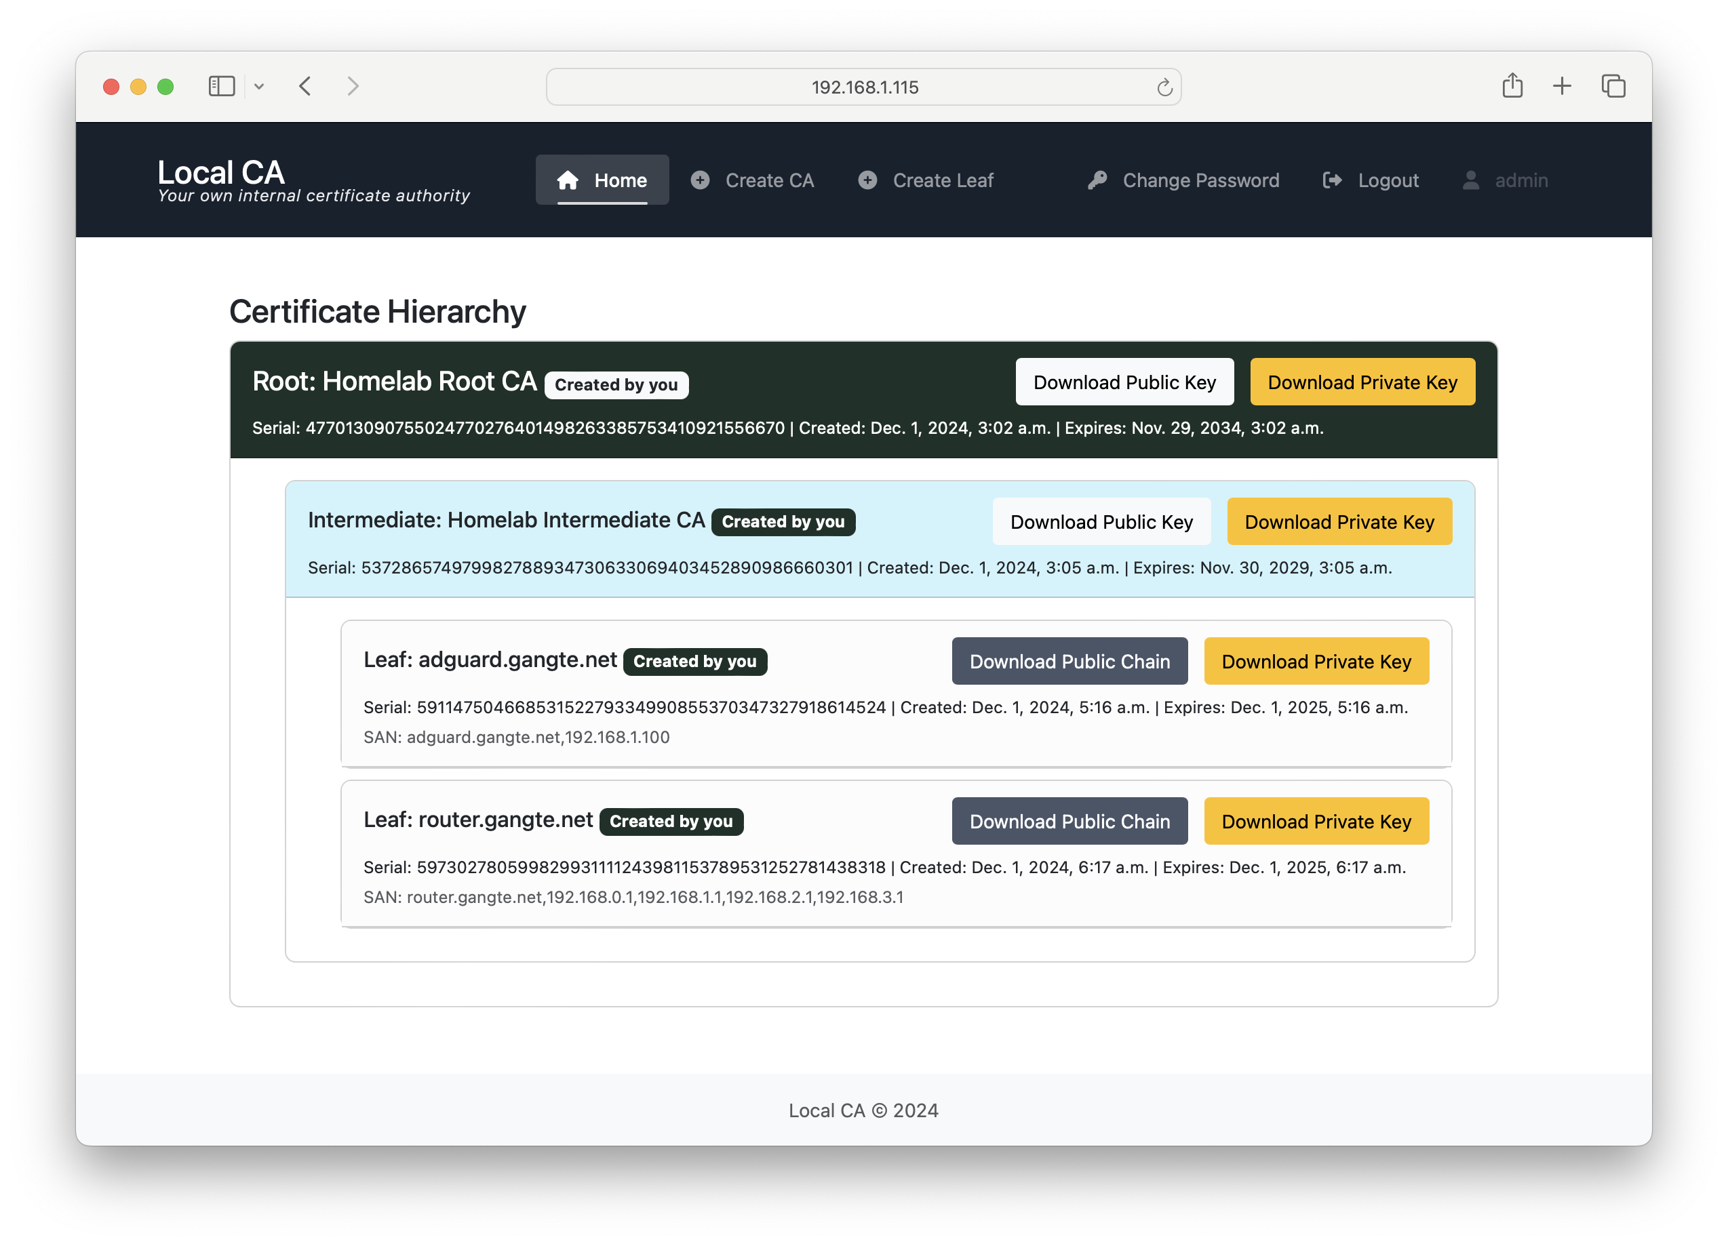This screenshot has width=1728, height=1246.
Task: Open the Safari tab overview
Action: pos(1613,86)
